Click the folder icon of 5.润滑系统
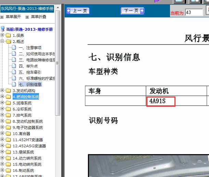The image size is (209, 177). pyautogui.click(x=8, y=103)
